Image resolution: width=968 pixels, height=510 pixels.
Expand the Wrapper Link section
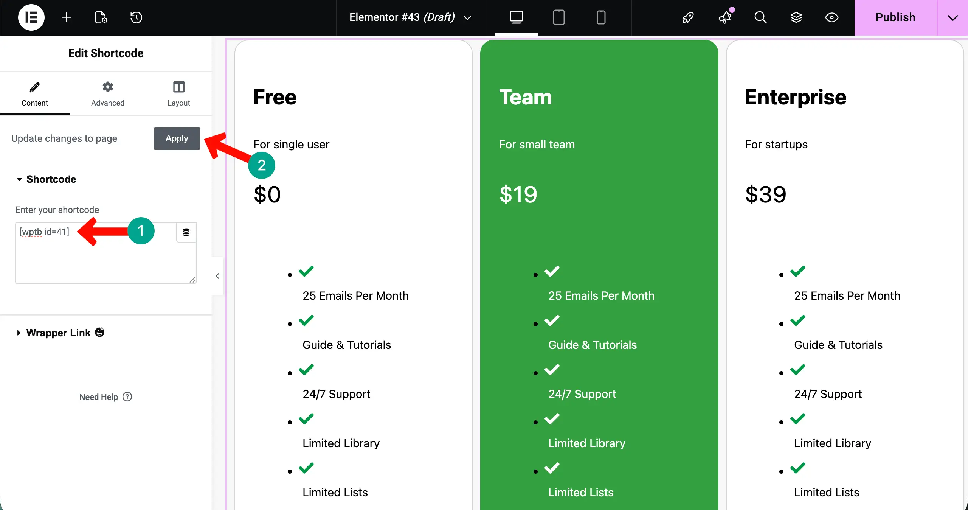pyautogui.click(x=59, y=333)
